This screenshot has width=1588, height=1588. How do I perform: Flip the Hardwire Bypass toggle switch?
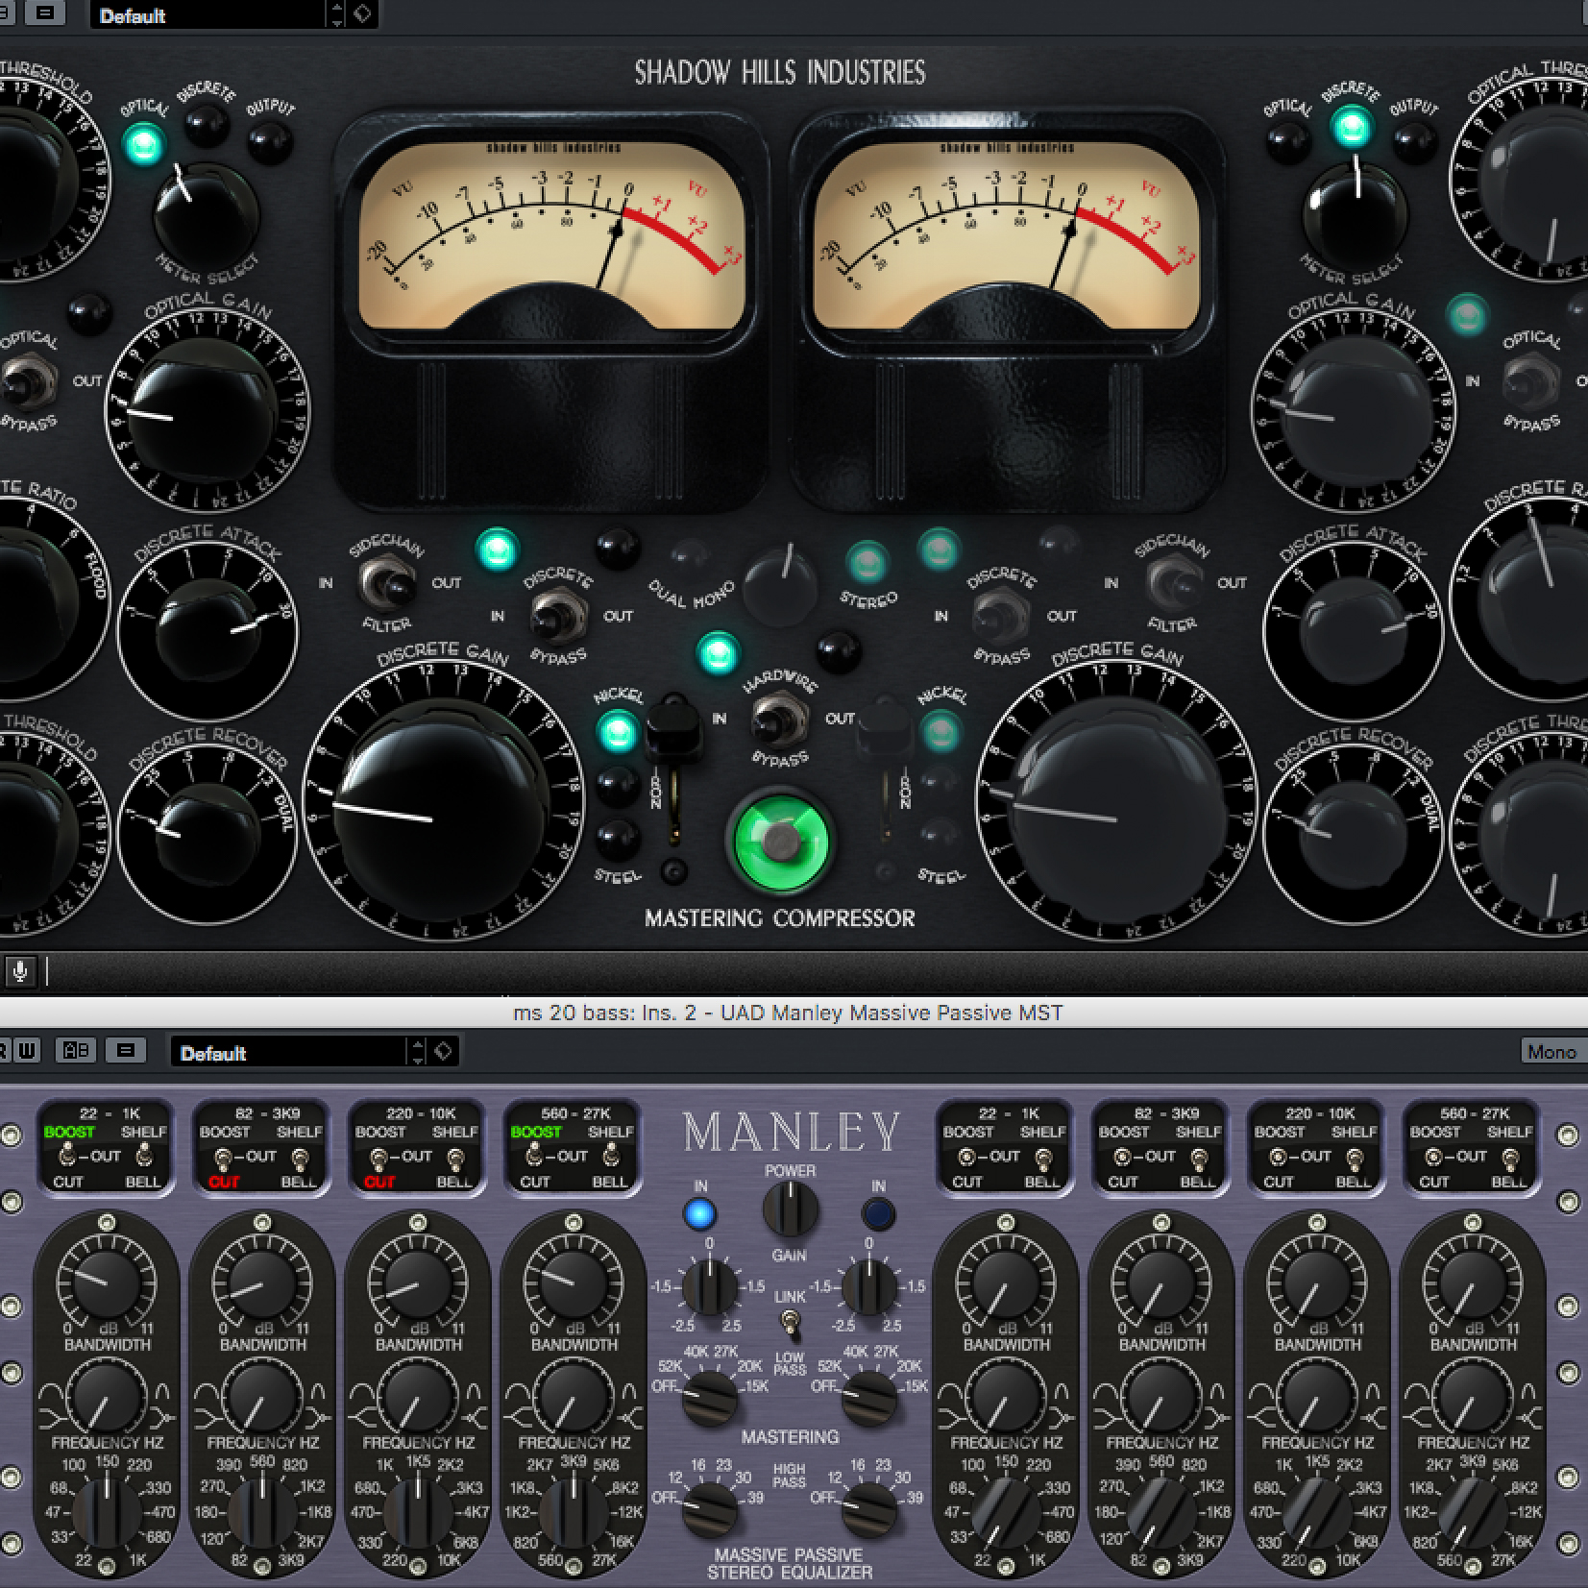778,719
